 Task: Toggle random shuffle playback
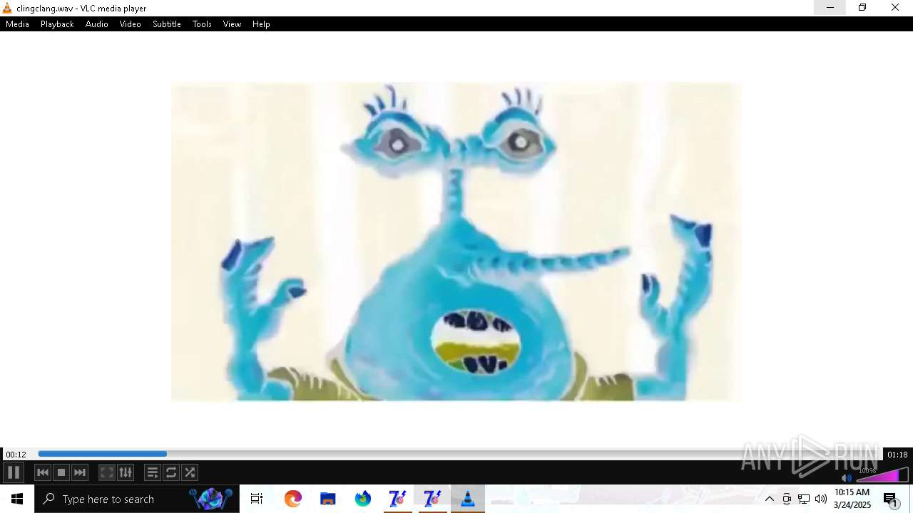coord(190,472)
